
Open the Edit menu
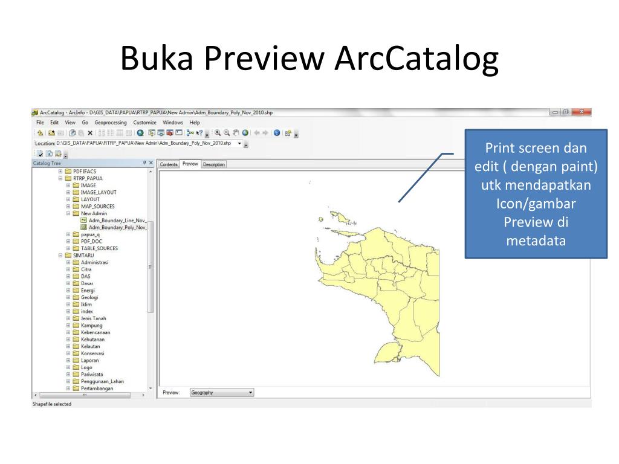pos(54,123)
